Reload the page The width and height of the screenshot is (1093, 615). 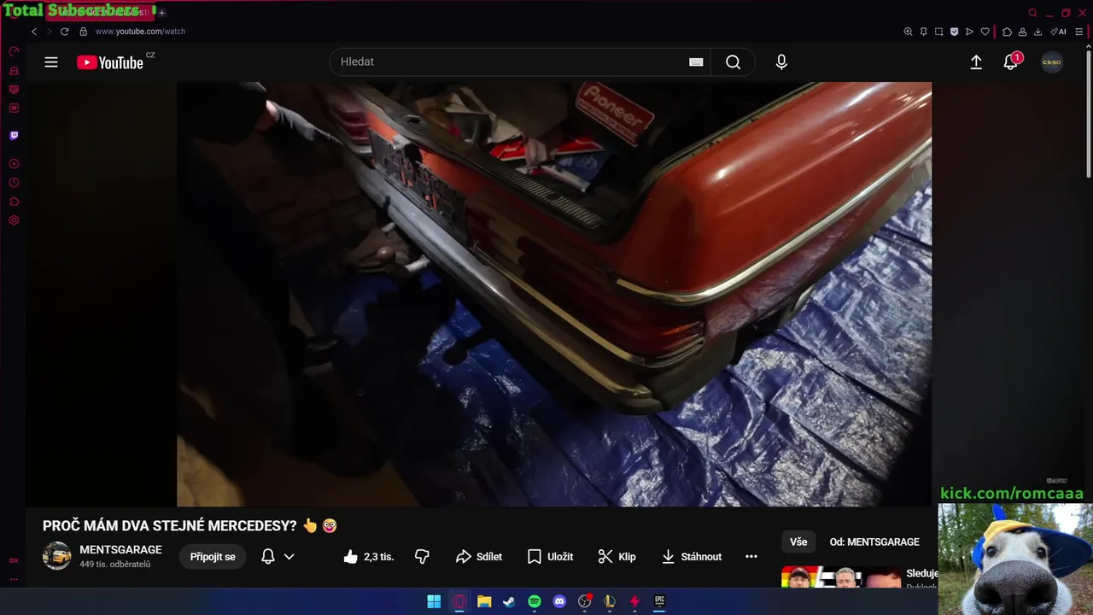[x=64, y=32]
